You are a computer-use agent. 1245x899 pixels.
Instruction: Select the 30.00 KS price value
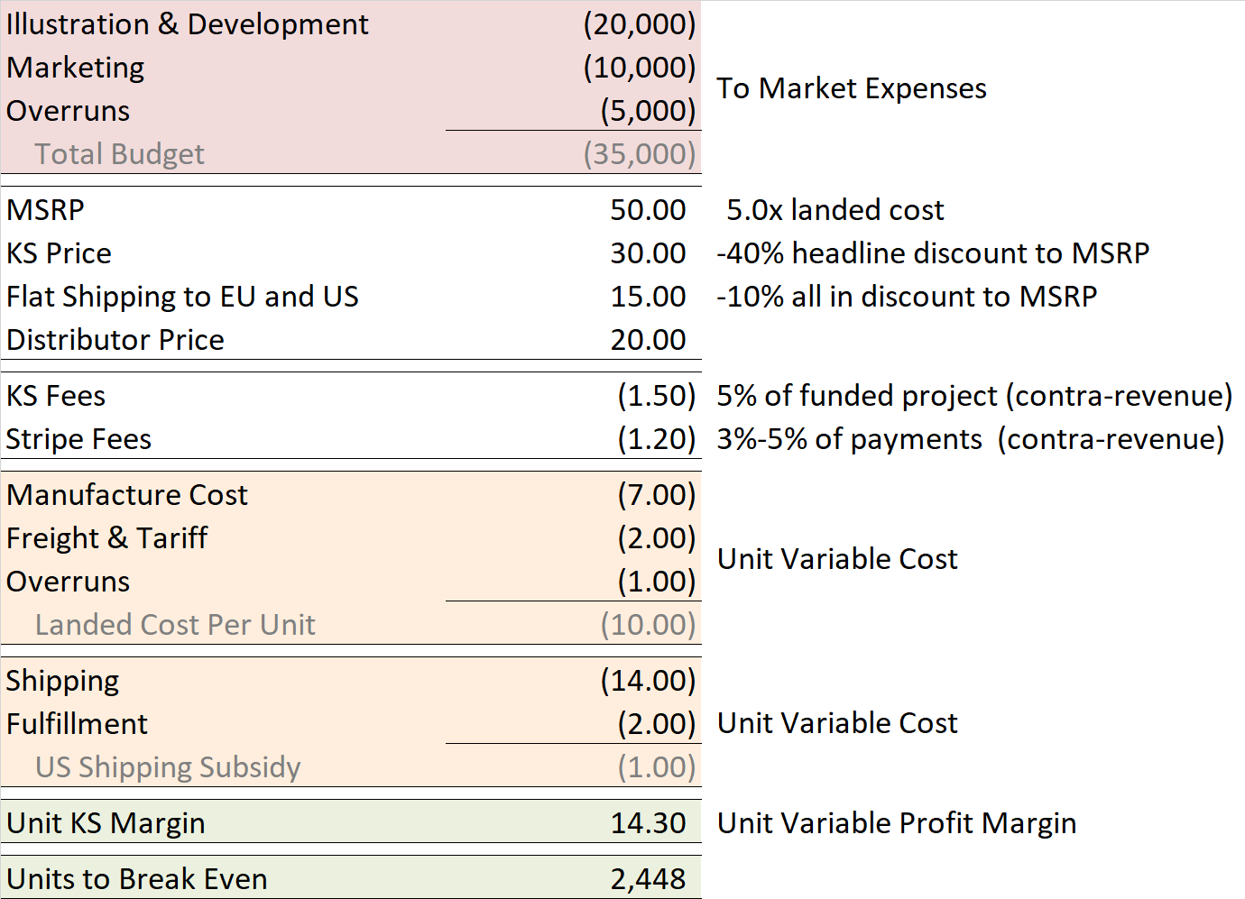[x=648, y=253]
